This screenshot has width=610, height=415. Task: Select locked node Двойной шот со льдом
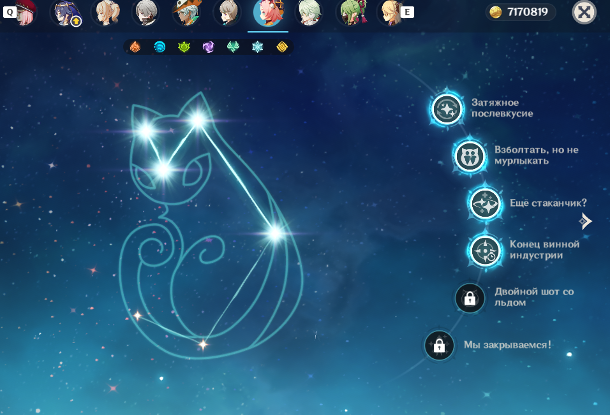[470, 298]
